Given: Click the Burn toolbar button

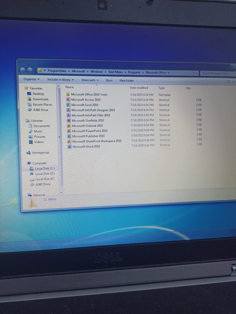Looking at the screenshot, I should [109, 80].
